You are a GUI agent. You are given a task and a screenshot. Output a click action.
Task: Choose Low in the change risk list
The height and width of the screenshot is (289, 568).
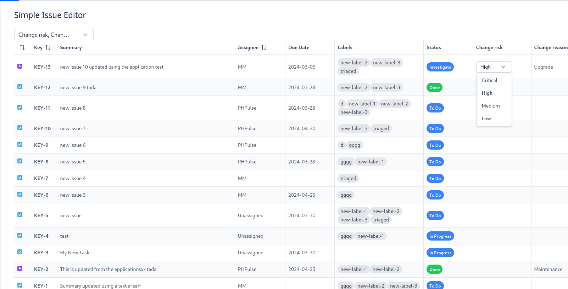click(494, 119)
